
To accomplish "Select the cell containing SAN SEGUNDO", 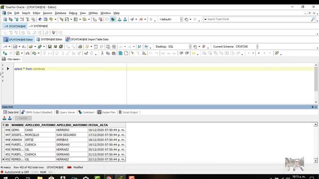I will (72, 135).
